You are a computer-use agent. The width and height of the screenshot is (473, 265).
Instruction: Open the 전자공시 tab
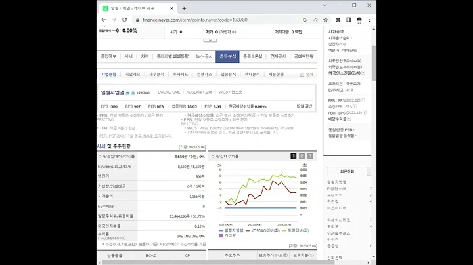[278, 56]
